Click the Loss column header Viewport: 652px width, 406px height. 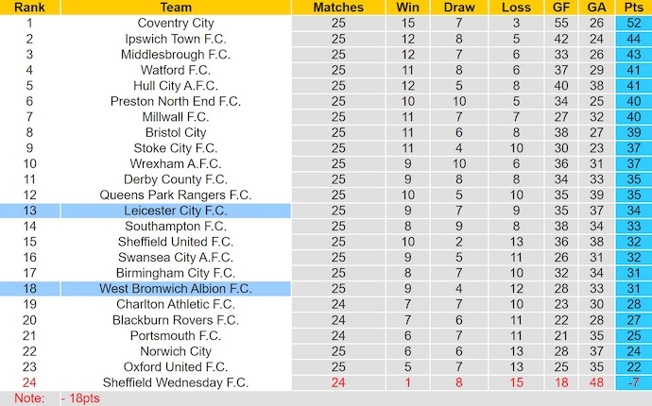pyautogui.click(x=517, y=8)
